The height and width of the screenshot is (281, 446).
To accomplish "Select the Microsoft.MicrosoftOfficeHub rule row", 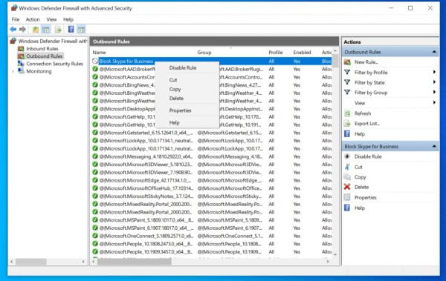I will 212,188.
